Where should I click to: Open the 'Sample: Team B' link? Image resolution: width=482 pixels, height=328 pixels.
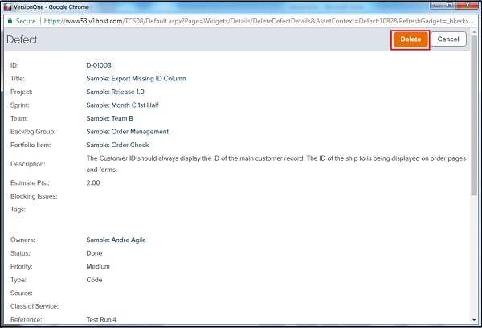[112, 118]
